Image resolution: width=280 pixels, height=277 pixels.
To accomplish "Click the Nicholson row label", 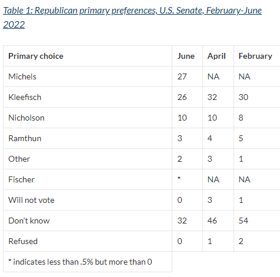I will pyautogui.click(x=26, y=118).
